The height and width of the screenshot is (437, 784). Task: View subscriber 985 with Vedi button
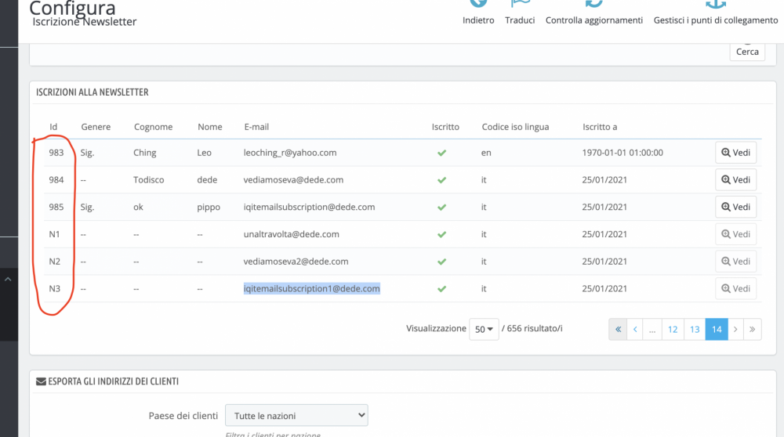click(x=735, y=207)
